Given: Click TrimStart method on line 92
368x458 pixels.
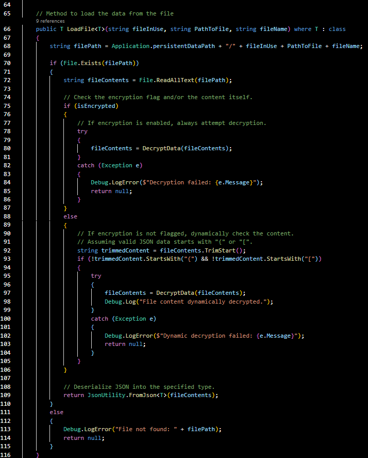Looking at the screenshot, I should [220, 250].
